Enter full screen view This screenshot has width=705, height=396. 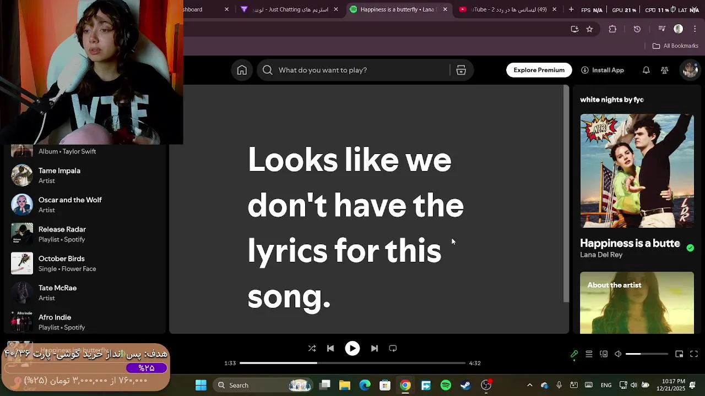pyautogui.click(x=694, y=354)
